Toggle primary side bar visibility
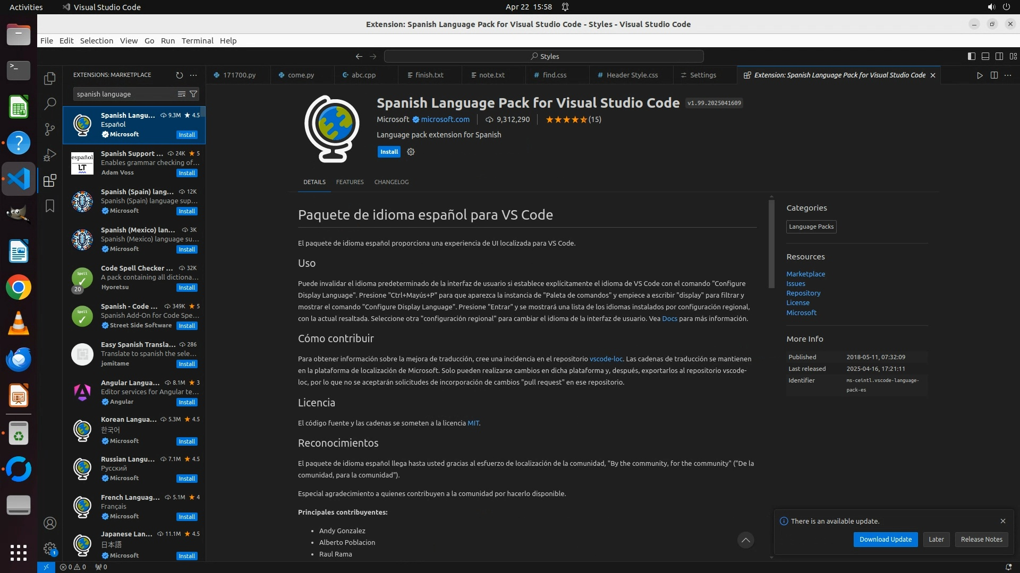Image resolution: width=1020 pixels, height=573 pixels. click(x=972, y=56)
